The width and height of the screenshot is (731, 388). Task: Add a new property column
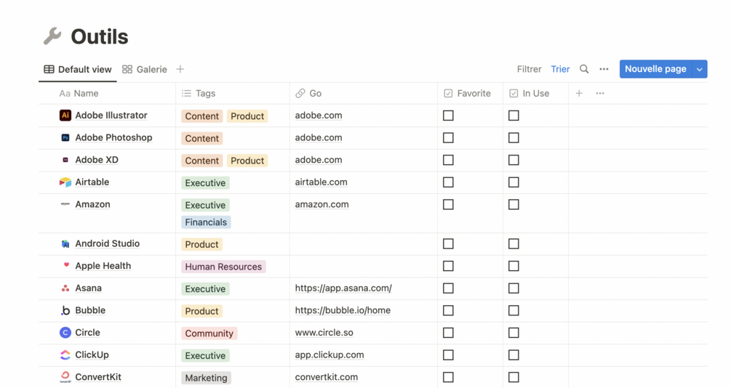(579, 93)
